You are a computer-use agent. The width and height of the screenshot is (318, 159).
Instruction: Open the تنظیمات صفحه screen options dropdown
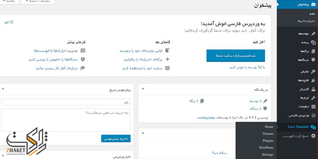tap(38, 1)
